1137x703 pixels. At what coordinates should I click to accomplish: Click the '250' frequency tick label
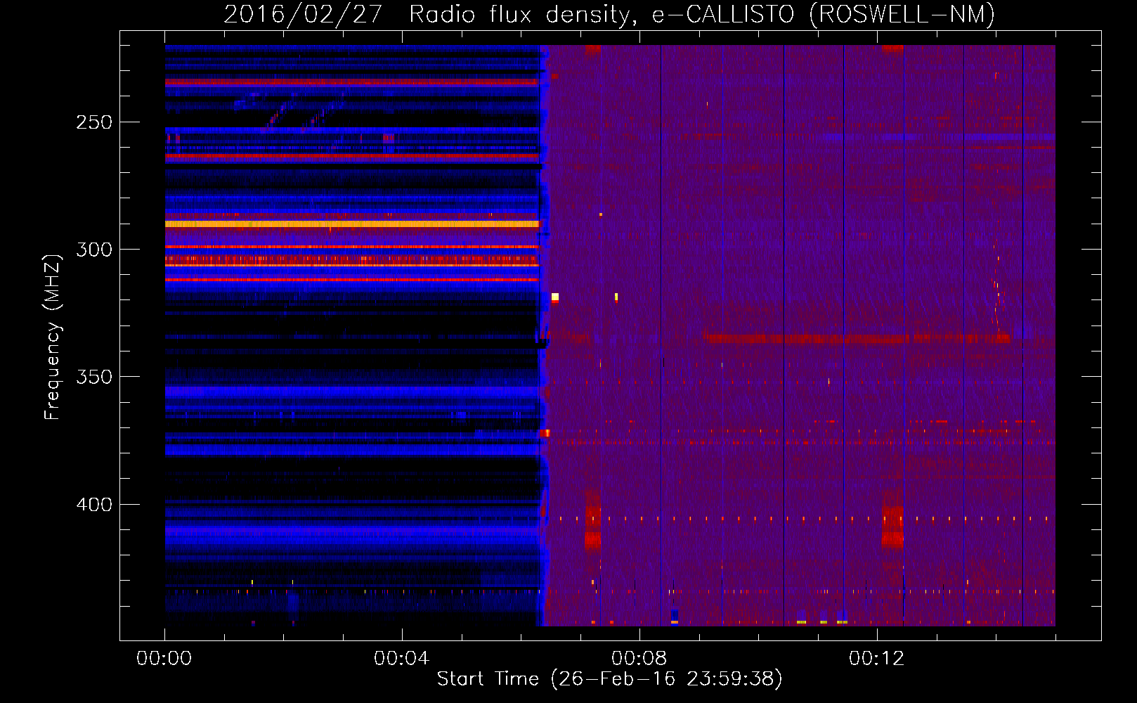pos(94,122)
